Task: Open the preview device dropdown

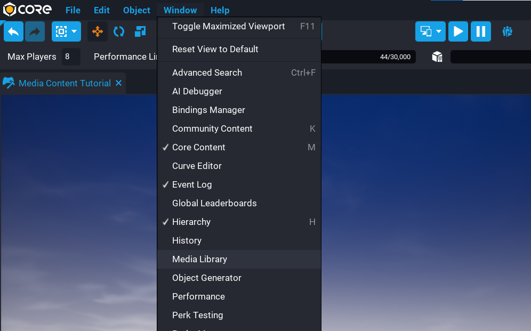Action: click(439, 31)
